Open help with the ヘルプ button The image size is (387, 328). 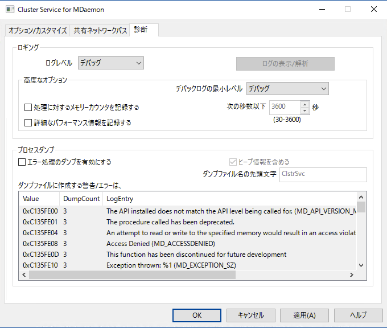tap(359, 315)
